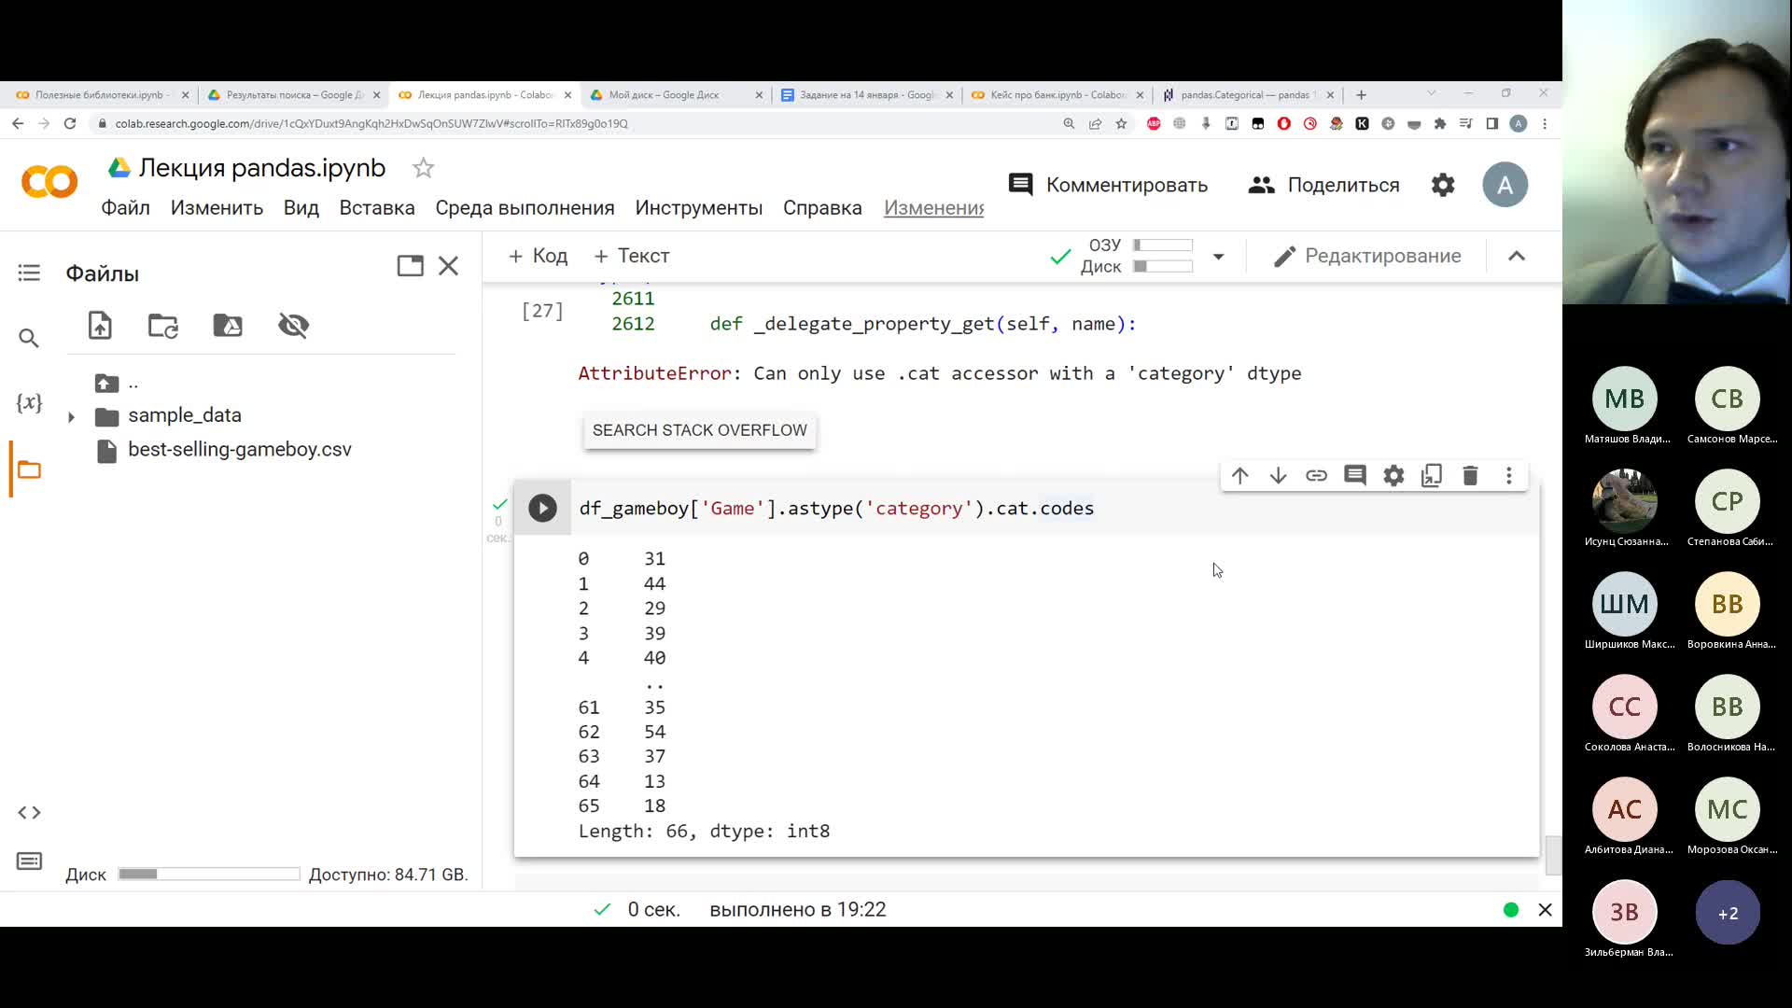
Task: Open the Среда выполнения menu
Action: click(x=525, y=208)
